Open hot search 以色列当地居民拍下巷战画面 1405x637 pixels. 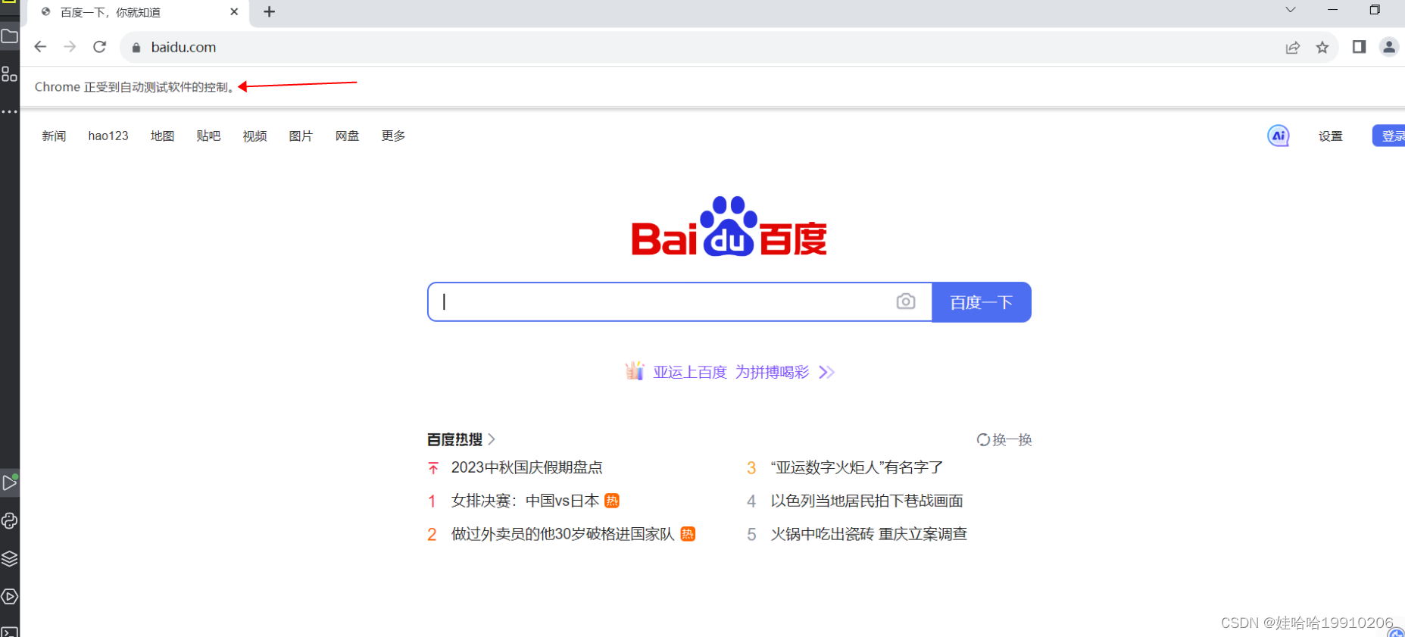click(x=867, y=501)
